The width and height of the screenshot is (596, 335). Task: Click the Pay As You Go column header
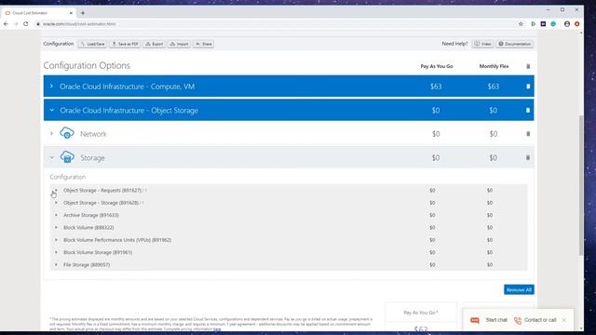[437, 66]
